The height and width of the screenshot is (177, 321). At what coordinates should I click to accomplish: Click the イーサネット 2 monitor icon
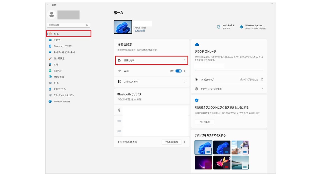point(219,27)
